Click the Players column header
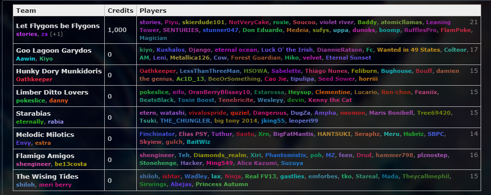This screenshot has width=491, height=195. click(153, 11)
